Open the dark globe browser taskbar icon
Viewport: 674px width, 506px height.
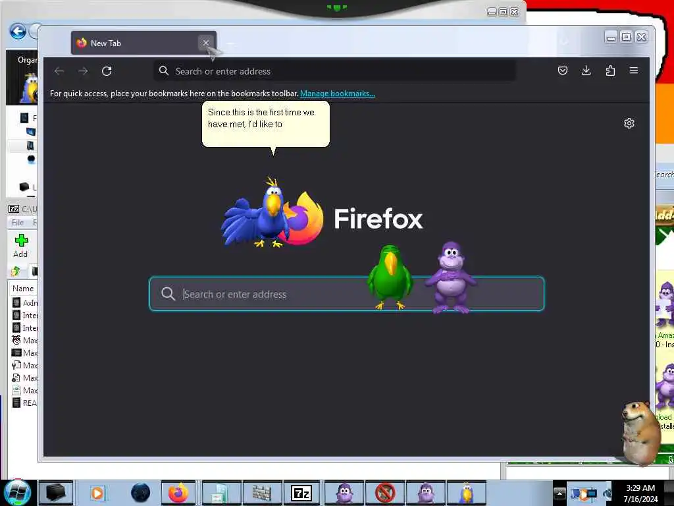click(141, 493)
